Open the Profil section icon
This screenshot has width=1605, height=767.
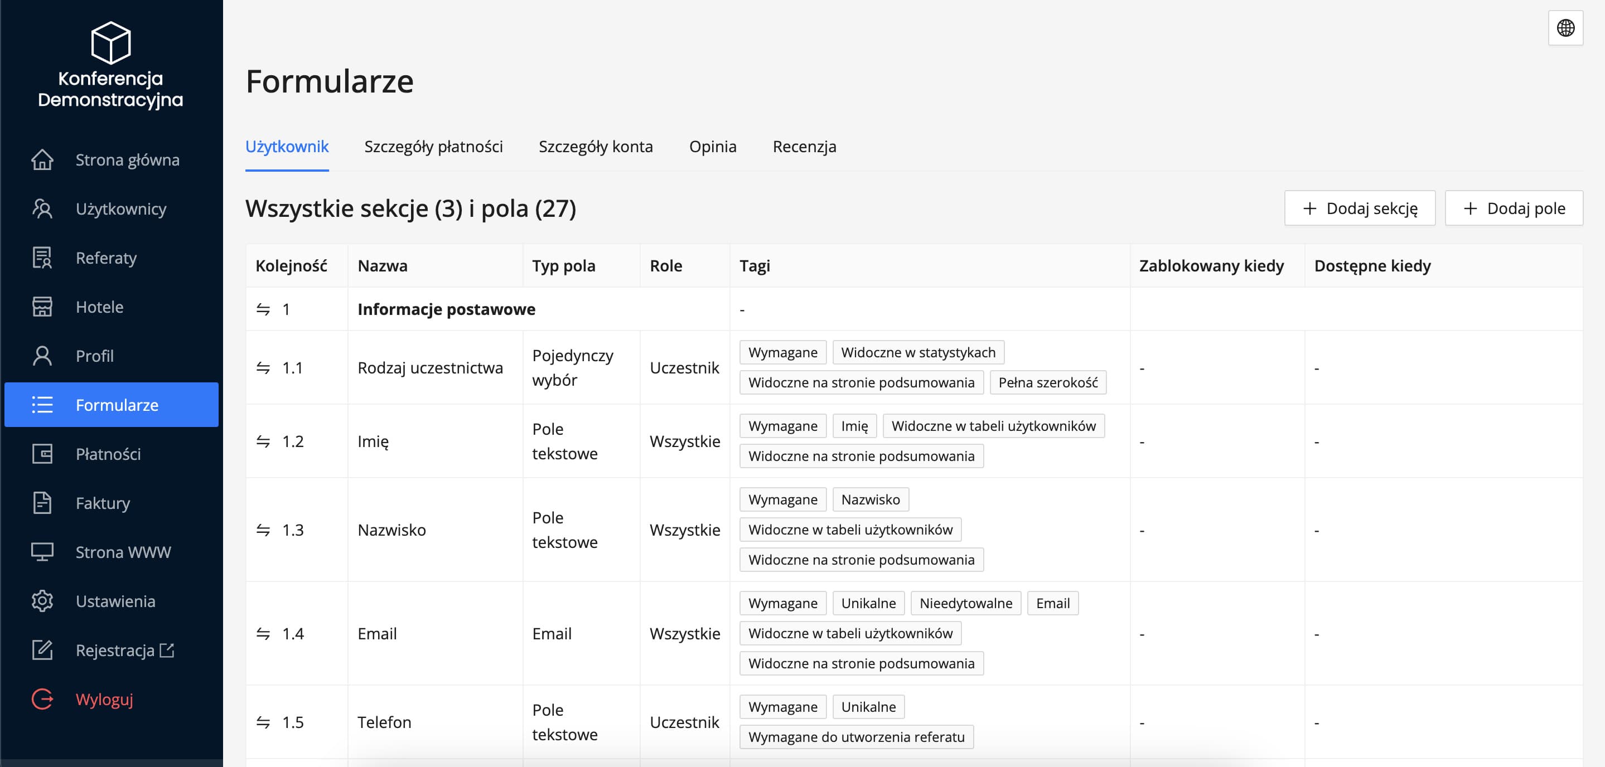coord(42,356)
